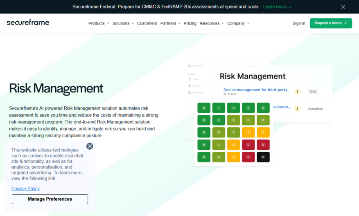Open the Products nav item

click(x=96, y=23)
